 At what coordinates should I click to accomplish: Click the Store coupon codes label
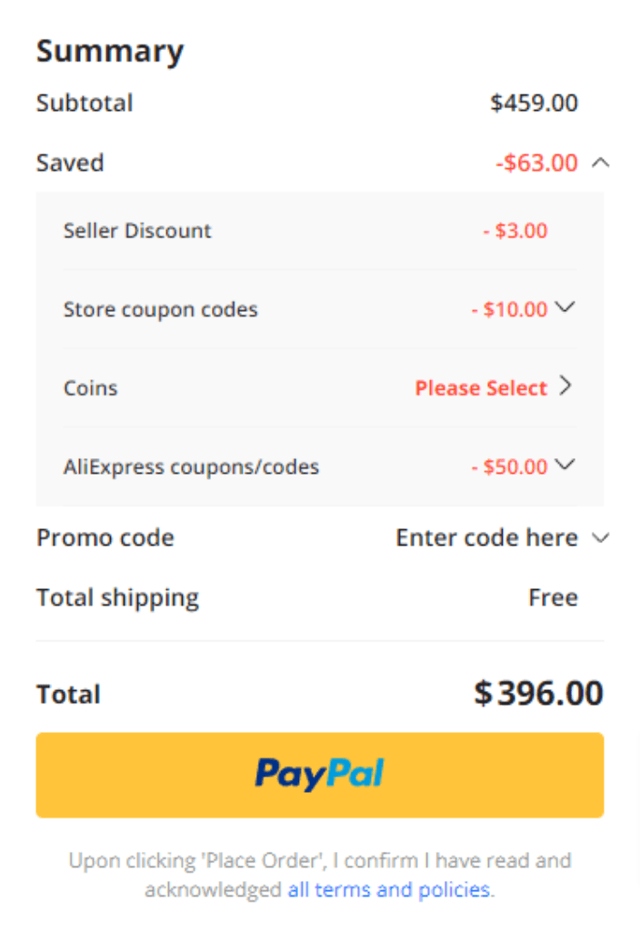point(160,309)
